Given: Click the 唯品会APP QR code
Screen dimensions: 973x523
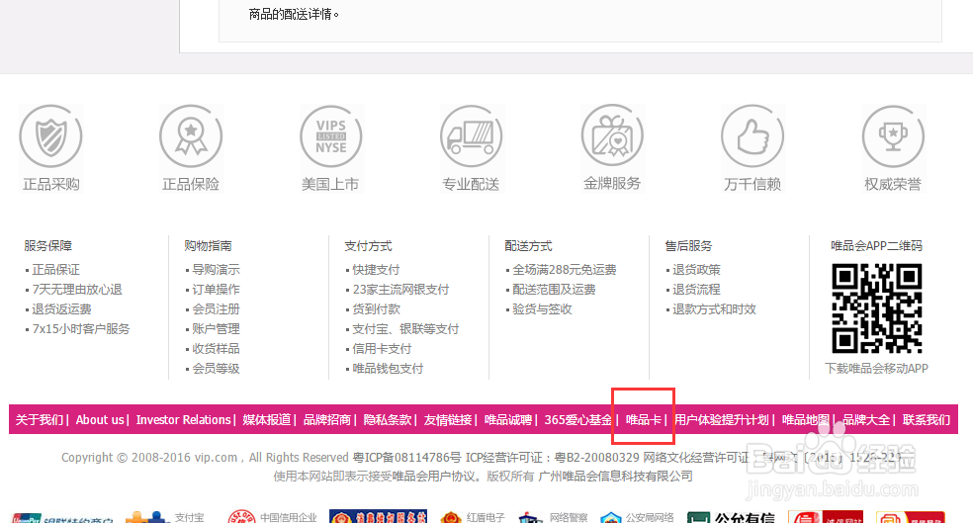Looking at the screenshot, I should [x=877, y=308].
